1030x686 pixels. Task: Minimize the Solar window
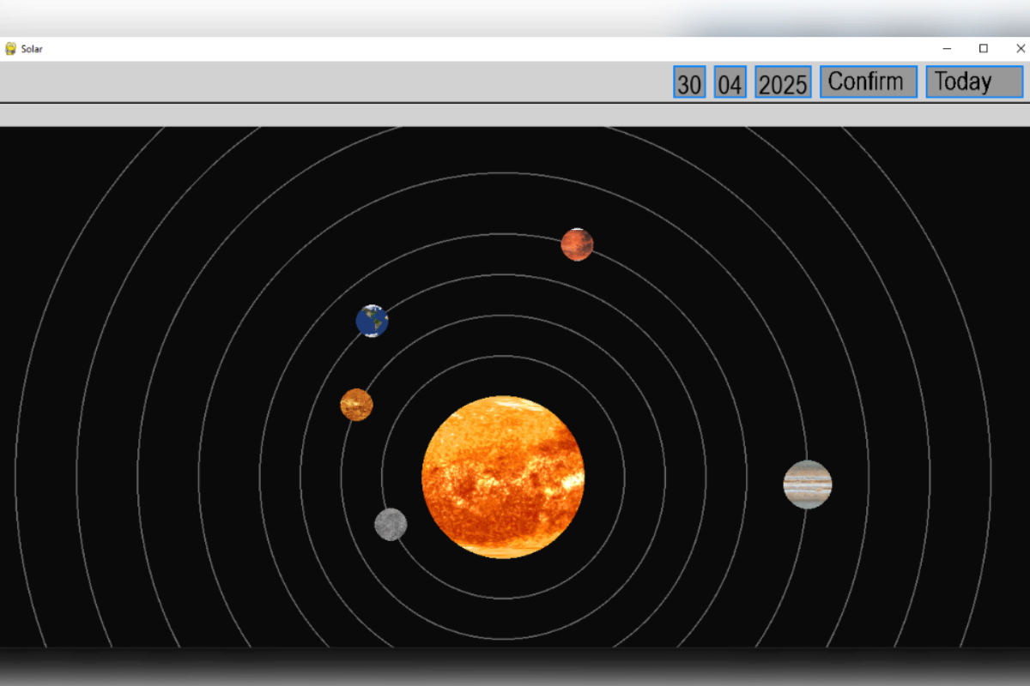[x=947, y=49]
